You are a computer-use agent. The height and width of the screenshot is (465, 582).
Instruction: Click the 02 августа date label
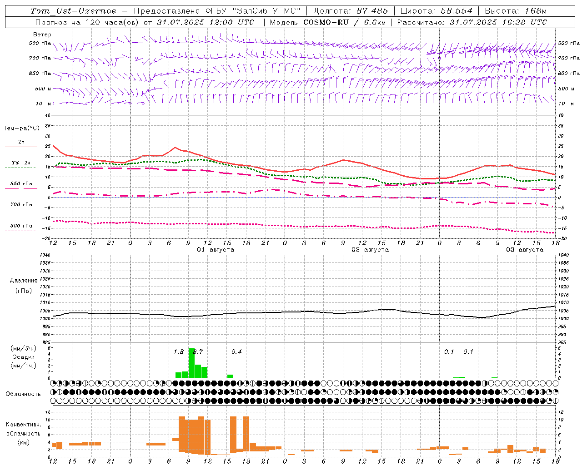pyautogui.click(x=370, y=250)
